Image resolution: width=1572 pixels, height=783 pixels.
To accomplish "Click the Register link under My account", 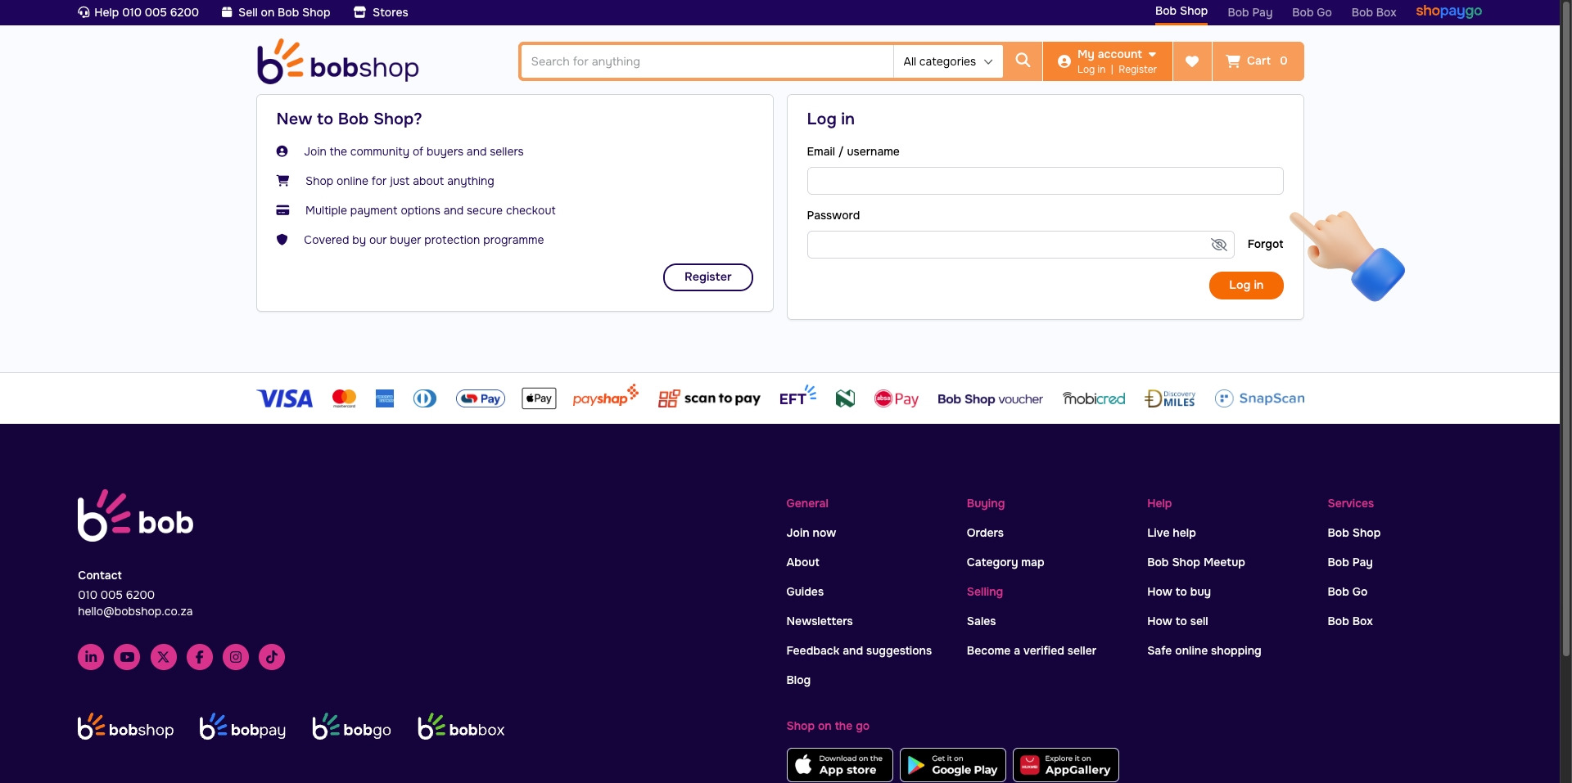I will (x=1137, y=70).
